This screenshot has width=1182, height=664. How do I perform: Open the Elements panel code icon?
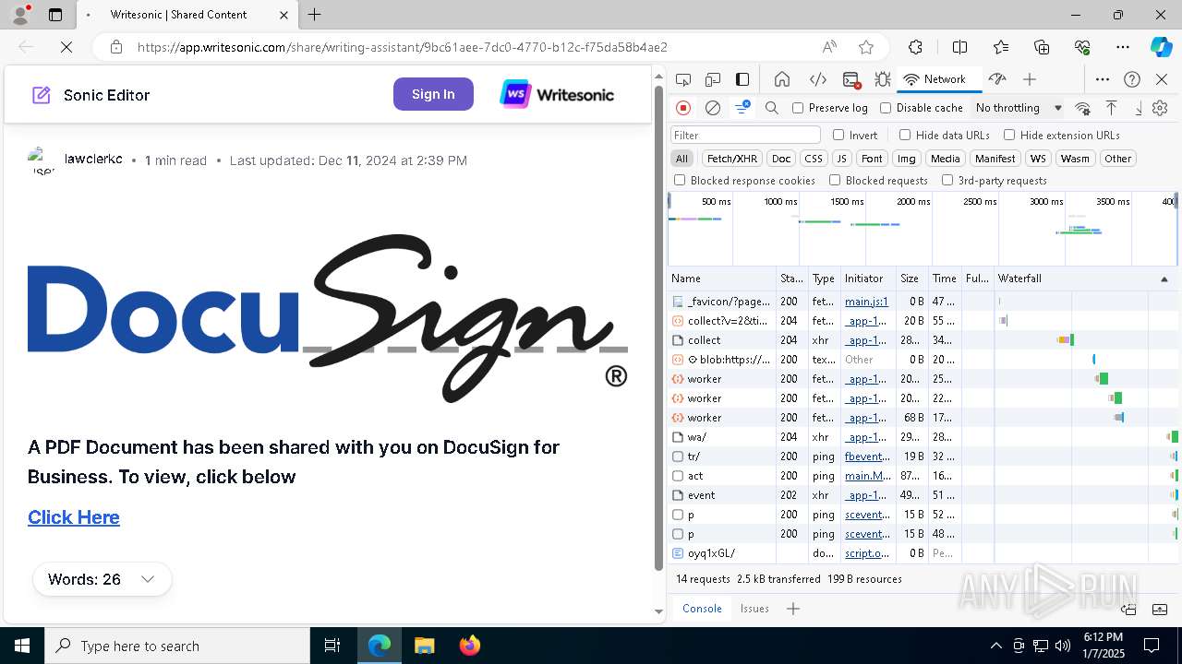[x=817, y=79]
